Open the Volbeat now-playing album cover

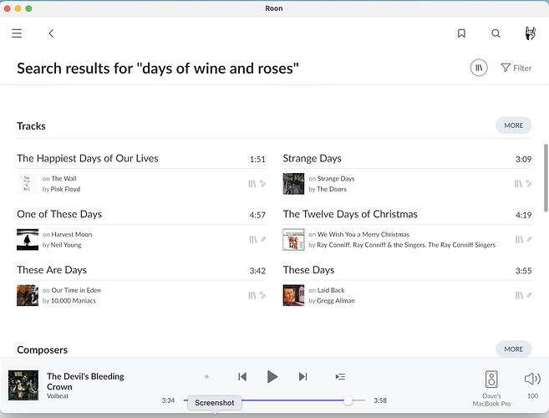pyautogui.click(x=23, y=385)
